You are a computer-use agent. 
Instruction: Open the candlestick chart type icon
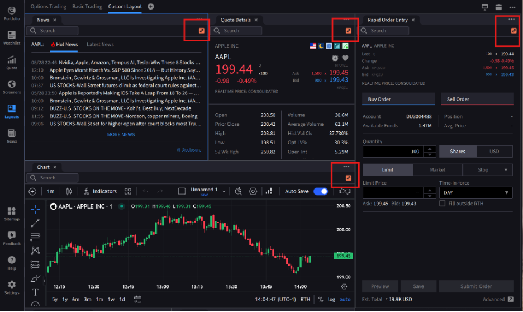[x=69, y=191]
